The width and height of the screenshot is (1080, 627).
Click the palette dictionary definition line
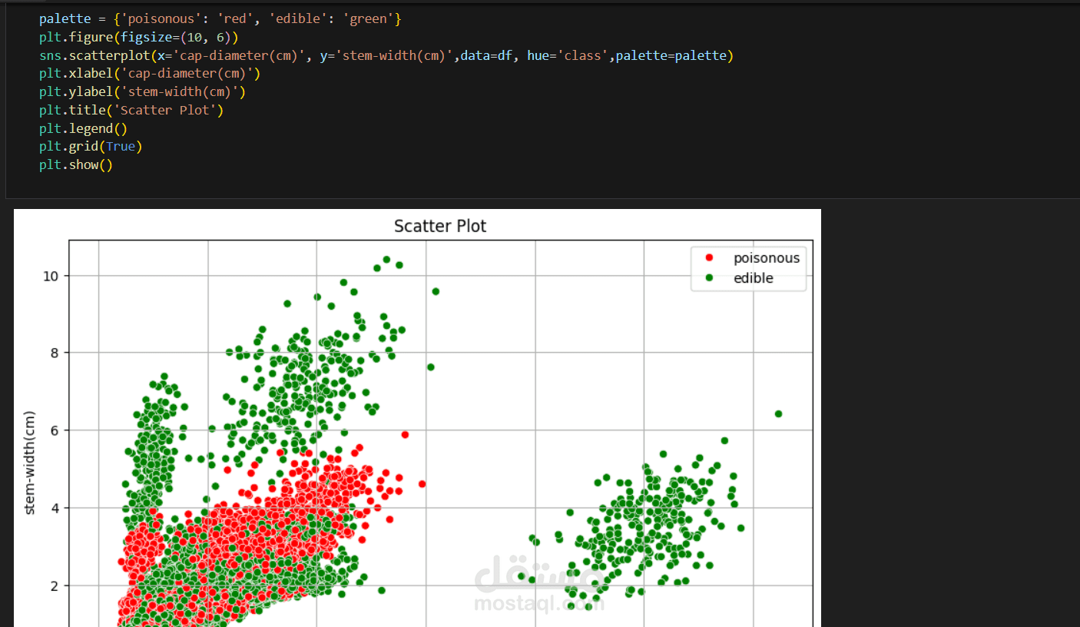coord(220,18)
